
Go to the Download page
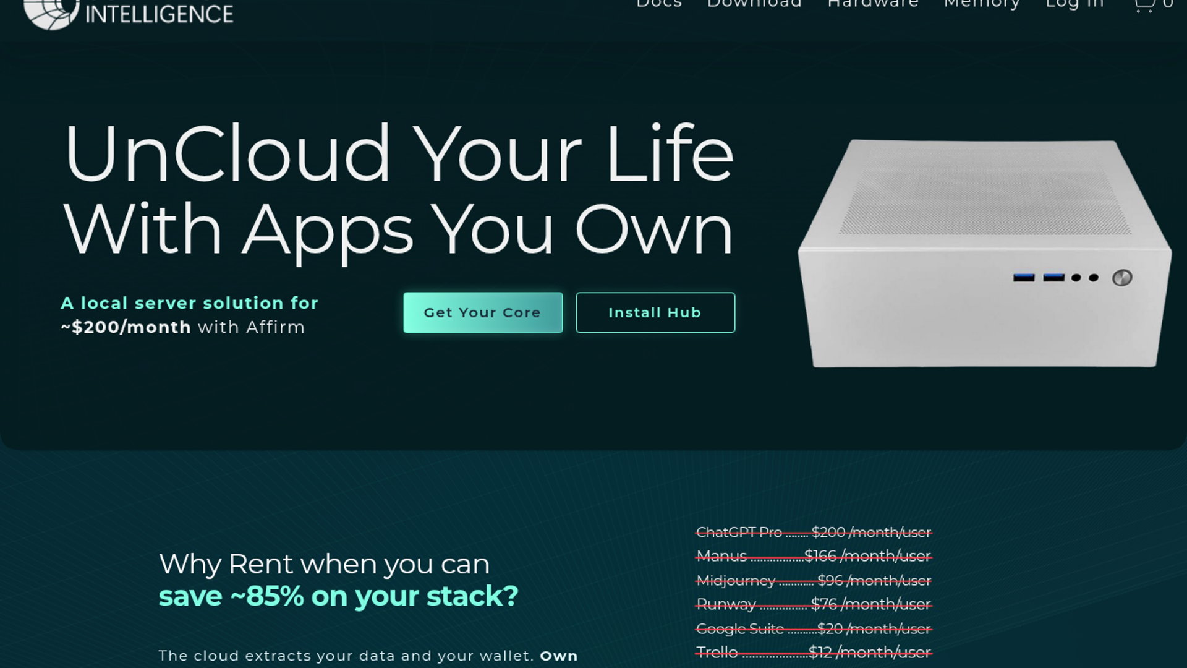pyautogui.click(x=754, y=4)
